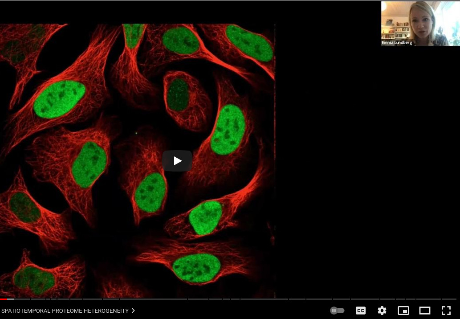Toggle the autoplay switch

tap(337, 311)
